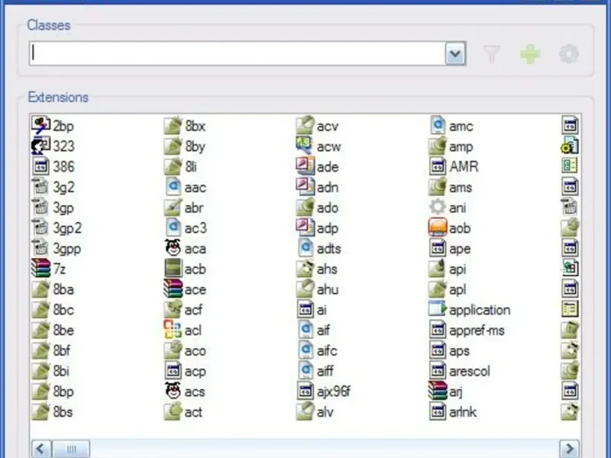Select the acb color book icon
Screen dimensions: 611x458
pyautogui.click(x=173, y=269)
